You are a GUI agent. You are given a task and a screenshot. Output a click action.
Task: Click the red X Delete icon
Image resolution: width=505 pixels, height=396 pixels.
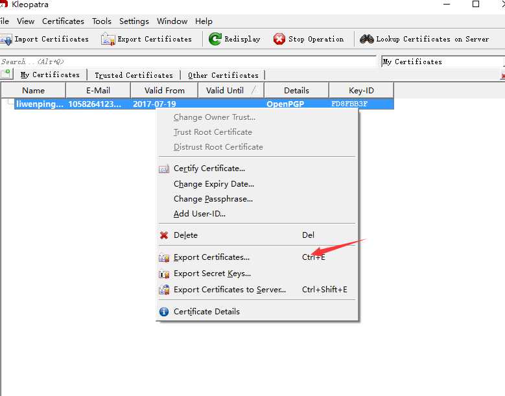click(164, 235)
